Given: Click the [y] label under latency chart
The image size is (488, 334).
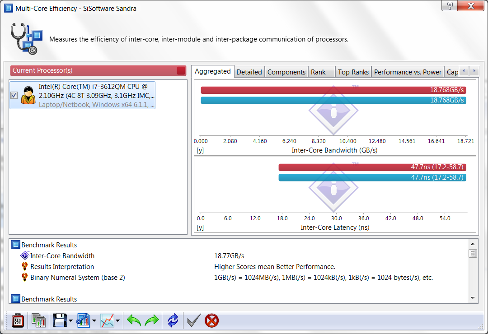Looking at the screenshot, I should coord(200,227).
